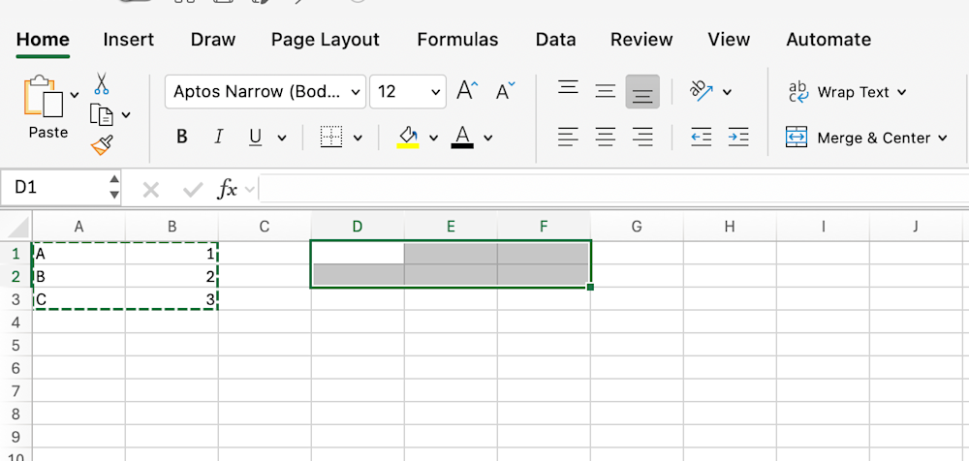Screen dimensions: 969x461
Task: Open the Page Layout tab
Action: pyautogui.click(x=325, y=40)
